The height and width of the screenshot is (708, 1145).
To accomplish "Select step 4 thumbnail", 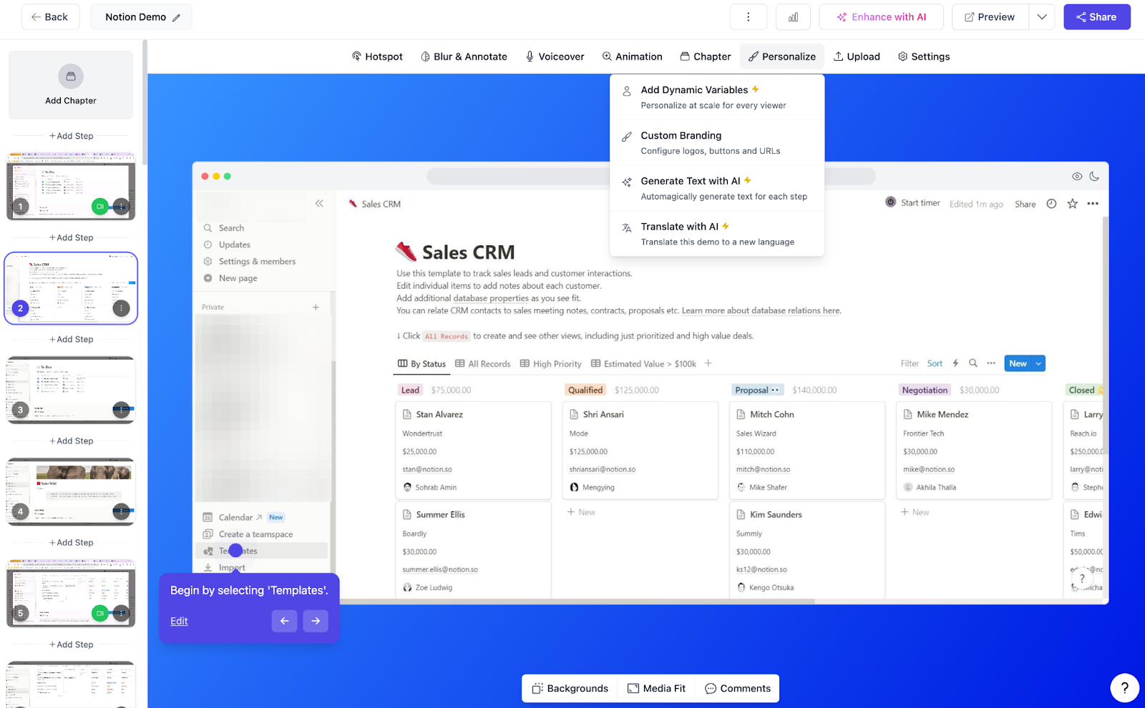I will pyautogui.click(x=71, y=491).
